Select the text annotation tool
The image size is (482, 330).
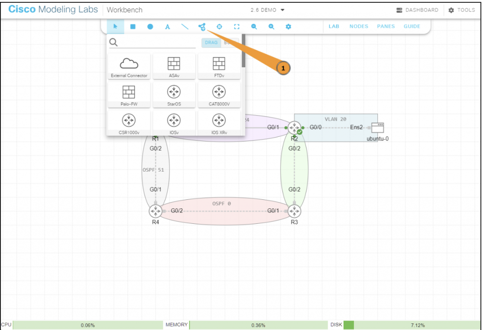coord(167,27)
